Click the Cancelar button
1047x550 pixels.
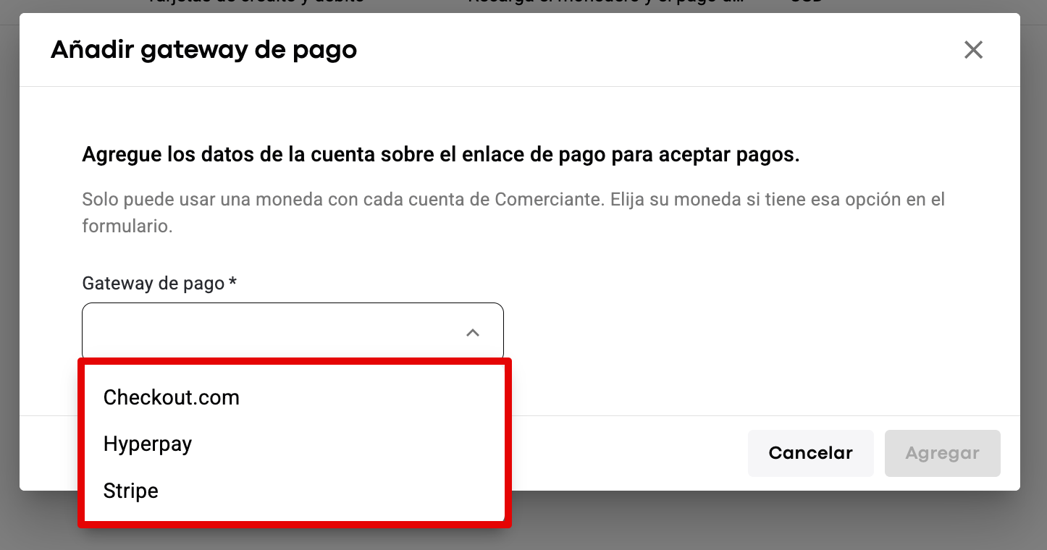pyautogui.click(x=811, y=453)
